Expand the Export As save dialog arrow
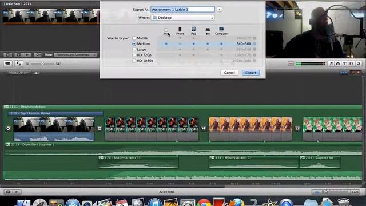This screenshot has height=206, width=366. pos(220,9)
